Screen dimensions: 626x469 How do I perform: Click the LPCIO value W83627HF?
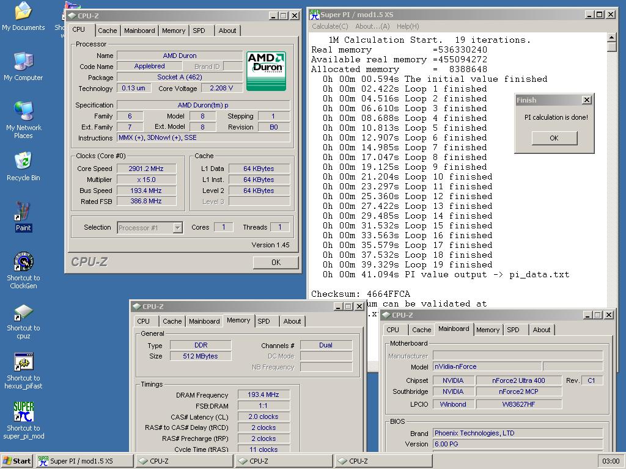(x=518, y=404)
